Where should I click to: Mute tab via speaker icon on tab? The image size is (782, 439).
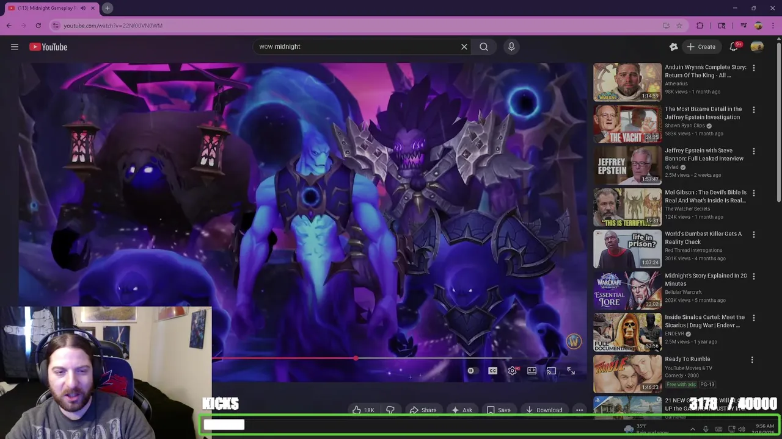[x=83, y=8]
